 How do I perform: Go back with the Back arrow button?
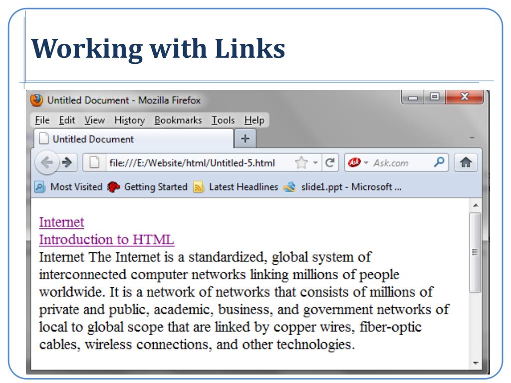[46, 162]
